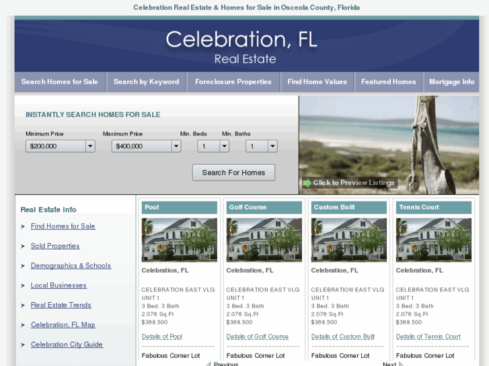The image size is (489, 366).
Task: Click the Golf Course listing house photo
Action: click(264, 240)
